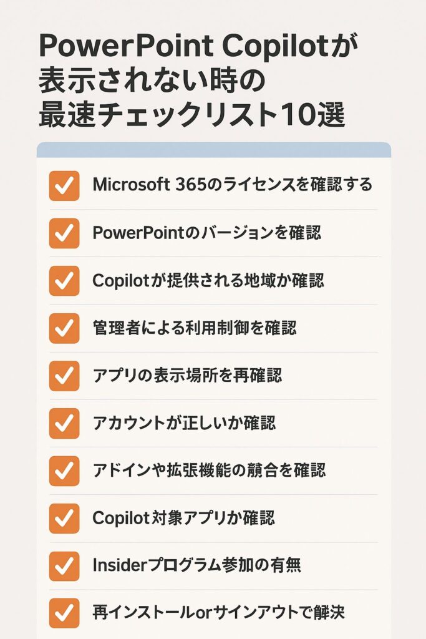
Task: Toggle the アドインや拡張機能 checkbox
Action: coord(64,471)
